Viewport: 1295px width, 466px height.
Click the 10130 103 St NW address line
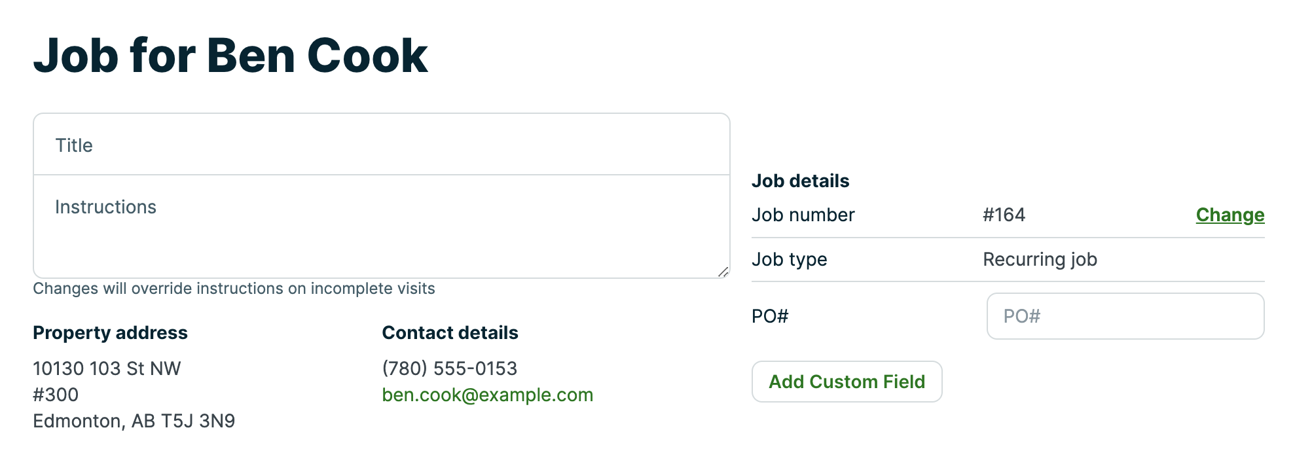tap(107, 368)
